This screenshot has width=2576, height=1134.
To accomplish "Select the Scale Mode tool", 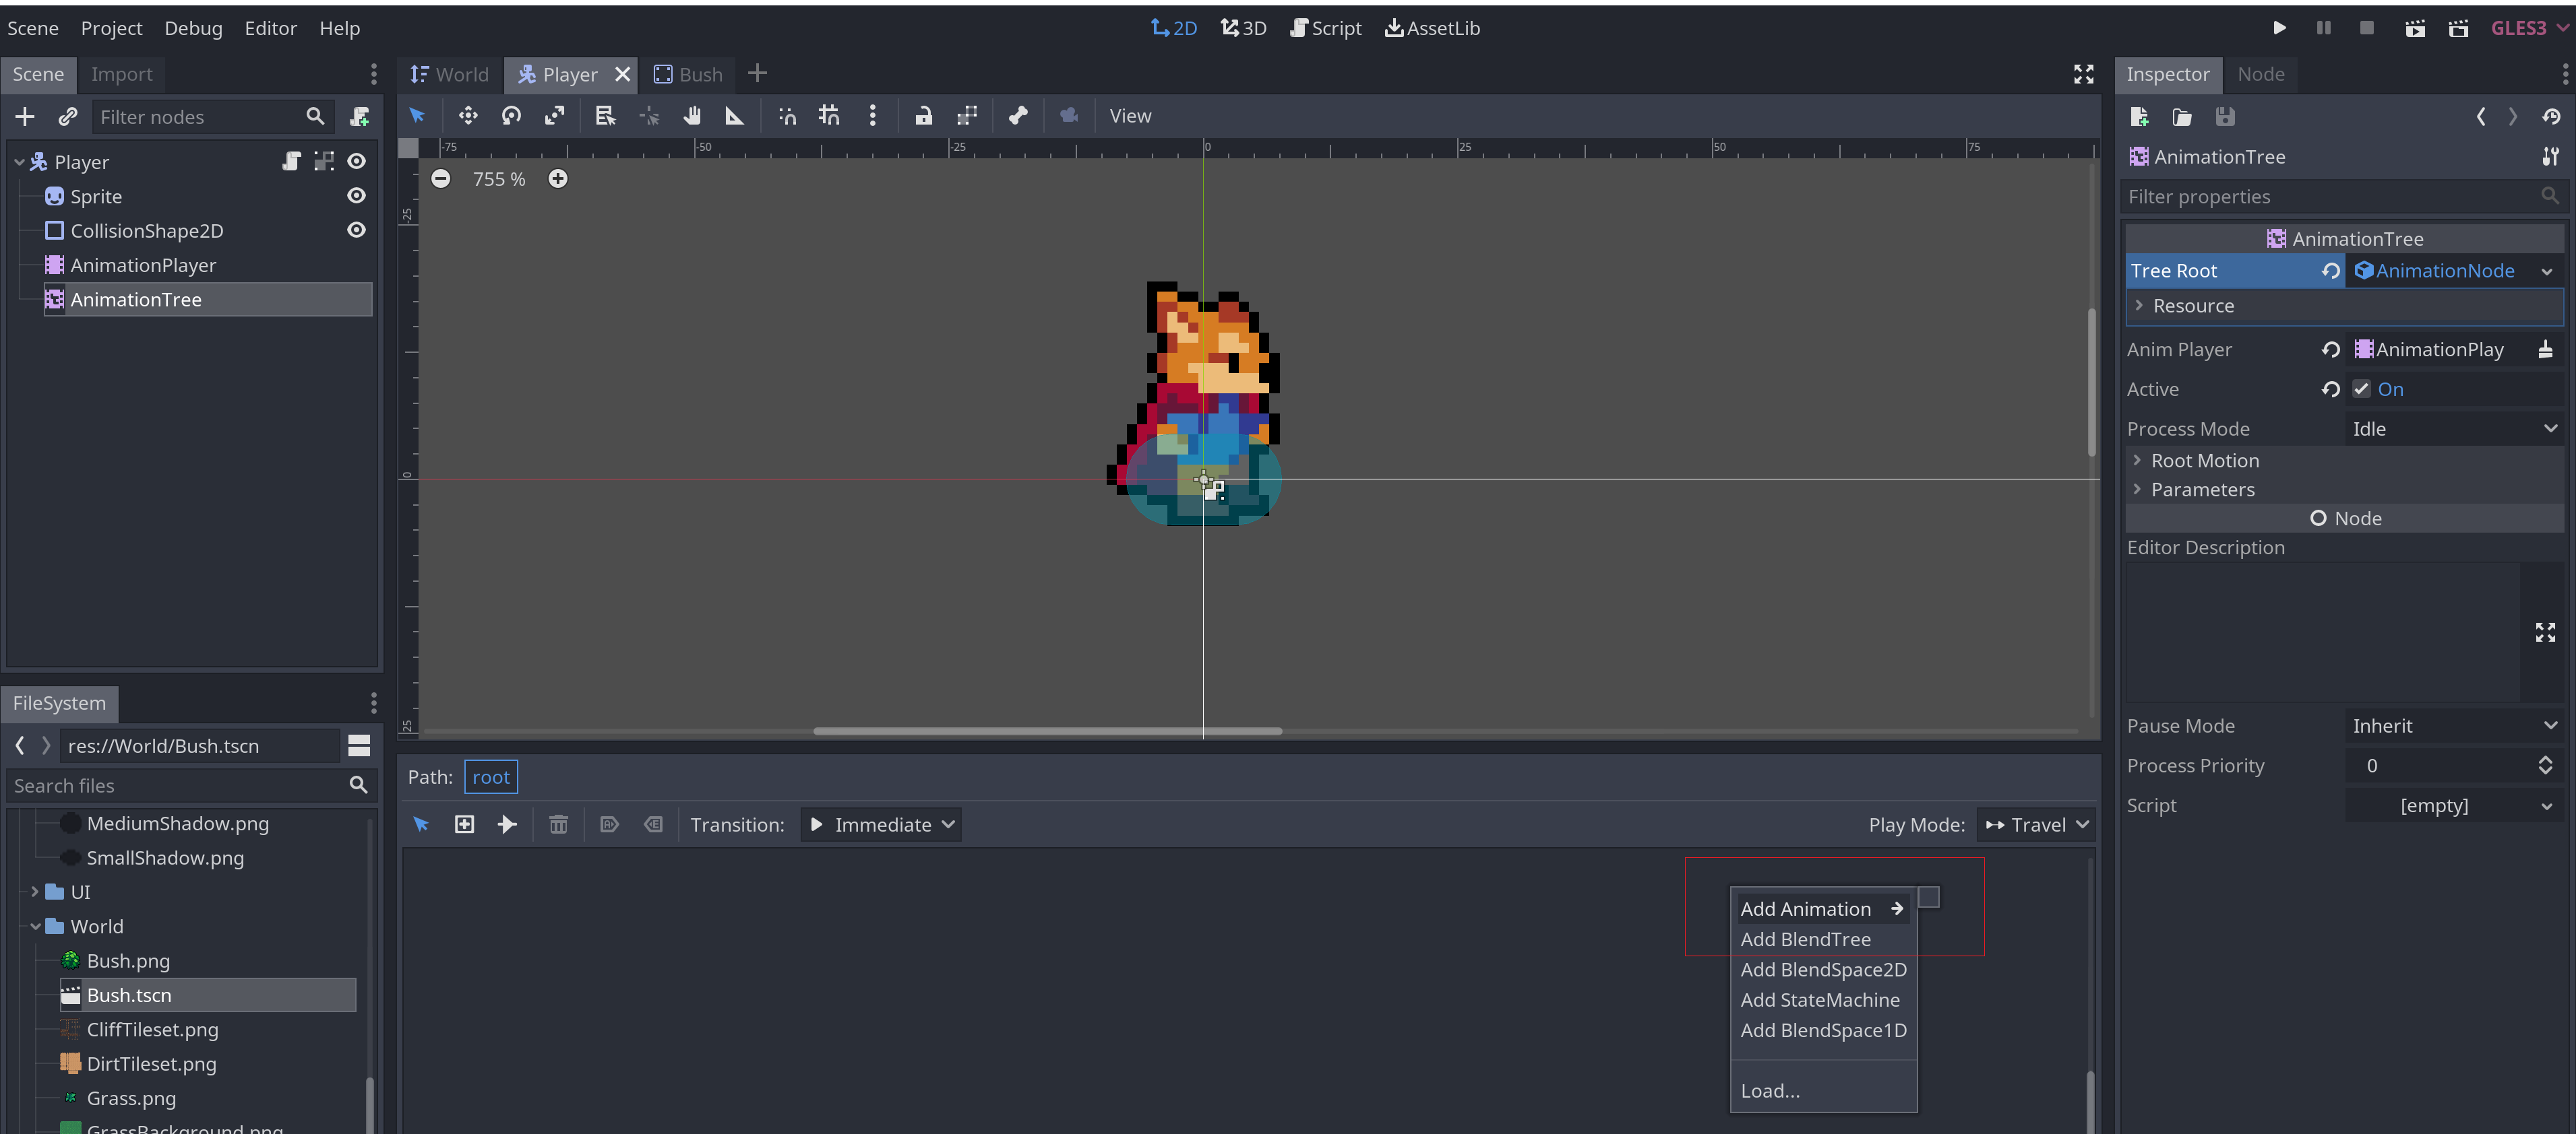I will [553, 116].
